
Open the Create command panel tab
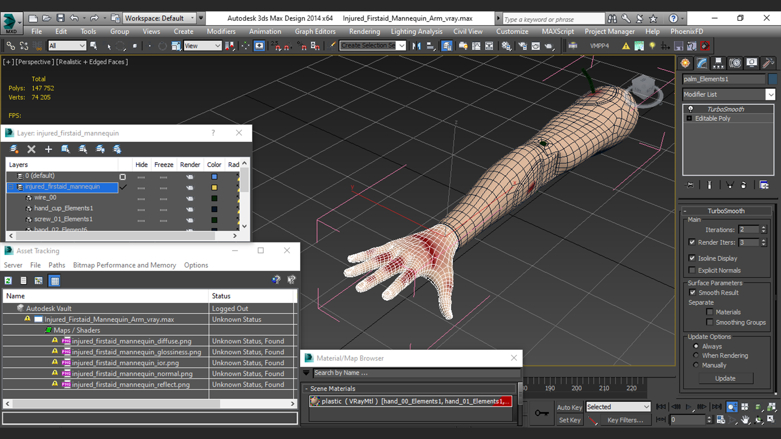pos(685,63)
